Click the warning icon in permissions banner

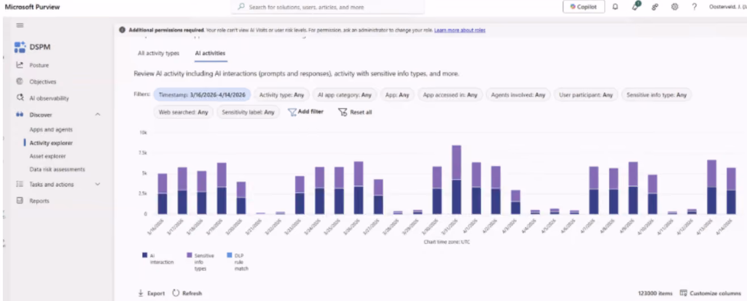point(122,30)
